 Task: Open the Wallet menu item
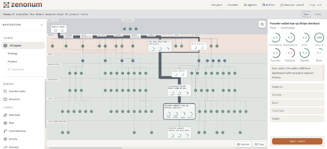[x=269, y=5]
